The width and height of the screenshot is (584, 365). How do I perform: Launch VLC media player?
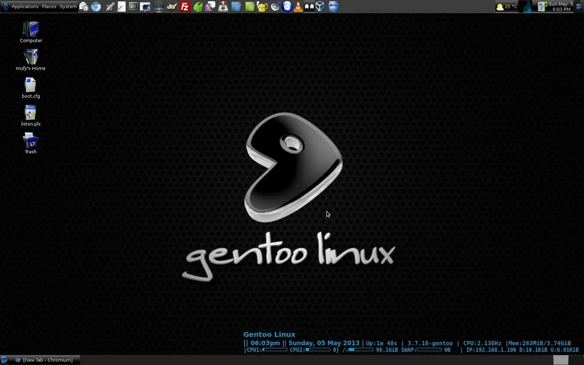tap(299, 6)
